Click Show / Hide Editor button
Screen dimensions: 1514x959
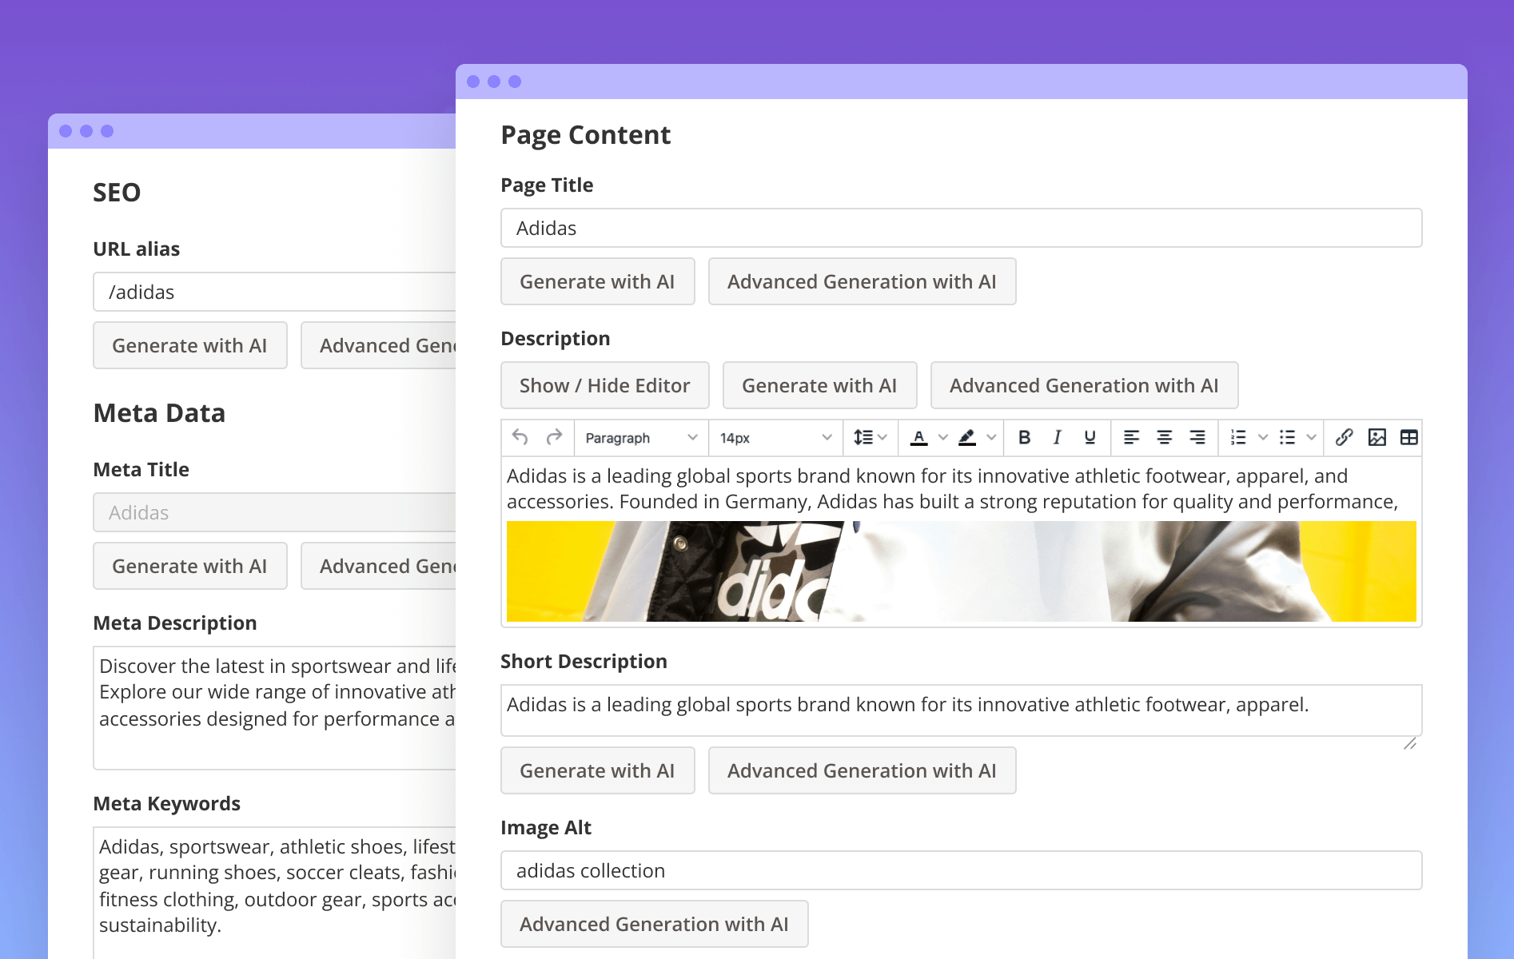click(x=604, y=385)
